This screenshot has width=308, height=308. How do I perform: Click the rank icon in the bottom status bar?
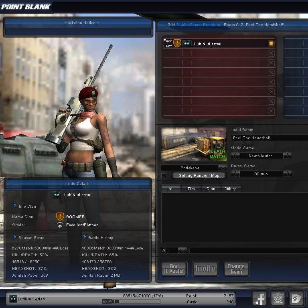(x=13, y=299)
